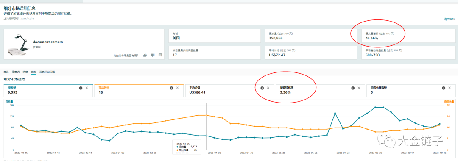Click the 44.36% search growth value

(372, 38)
